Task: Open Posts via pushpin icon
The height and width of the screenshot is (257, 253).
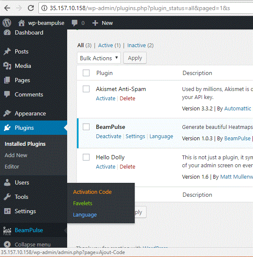Action: pos(7,51)
